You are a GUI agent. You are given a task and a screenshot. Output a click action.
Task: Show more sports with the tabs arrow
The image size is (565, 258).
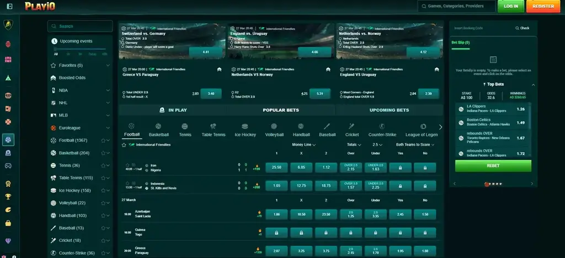440,127
